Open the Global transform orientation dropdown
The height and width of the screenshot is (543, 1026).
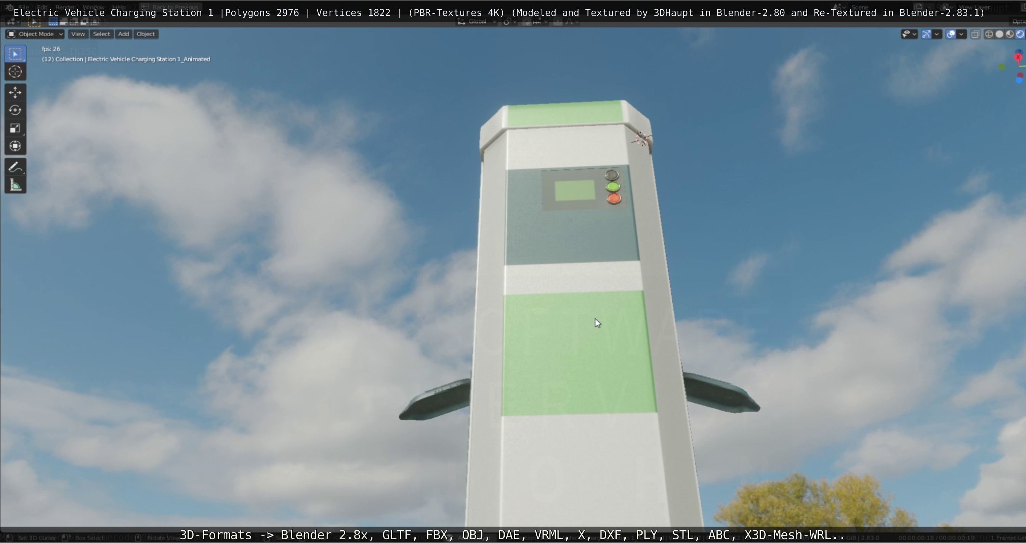click(x=477, y=21)
